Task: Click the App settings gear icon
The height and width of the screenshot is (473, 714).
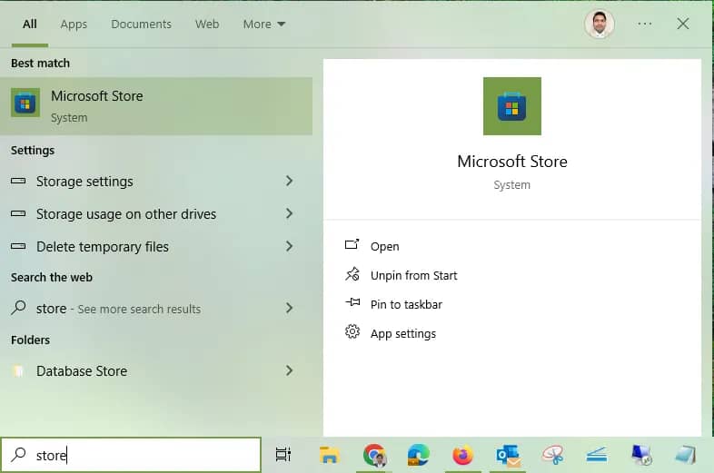Action: pyautogui.click(x=352, y=332)
